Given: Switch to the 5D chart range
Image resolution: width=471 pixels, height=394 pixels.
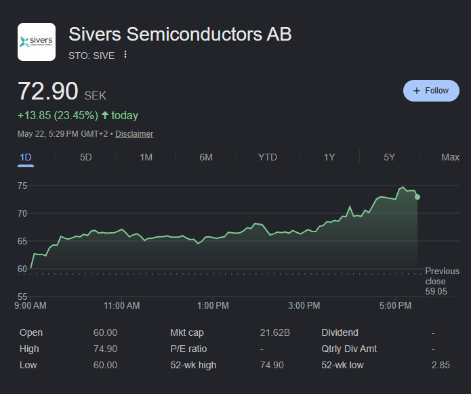Looking at the screenshot, I should pos(85,157).
